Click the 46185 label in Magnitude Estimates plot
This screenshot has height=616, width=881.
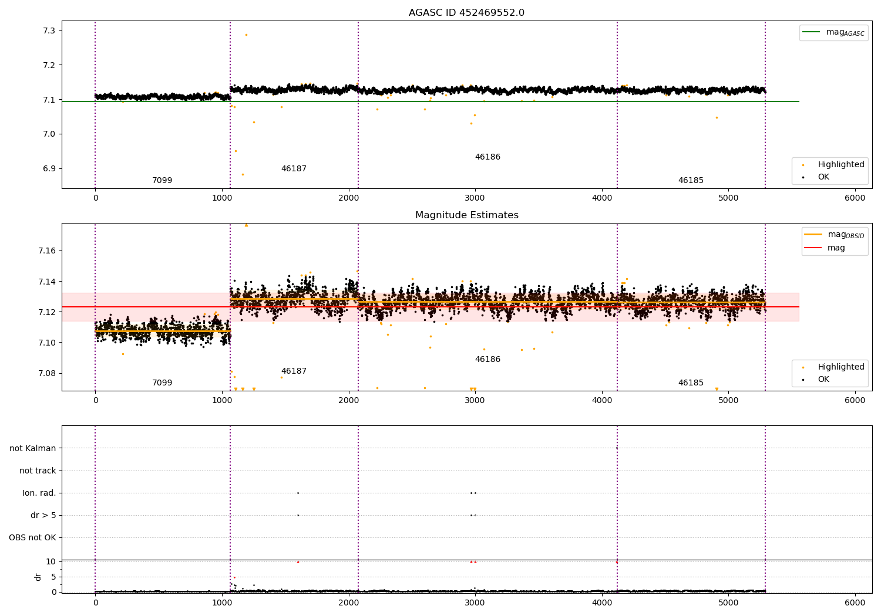[691, 383]
